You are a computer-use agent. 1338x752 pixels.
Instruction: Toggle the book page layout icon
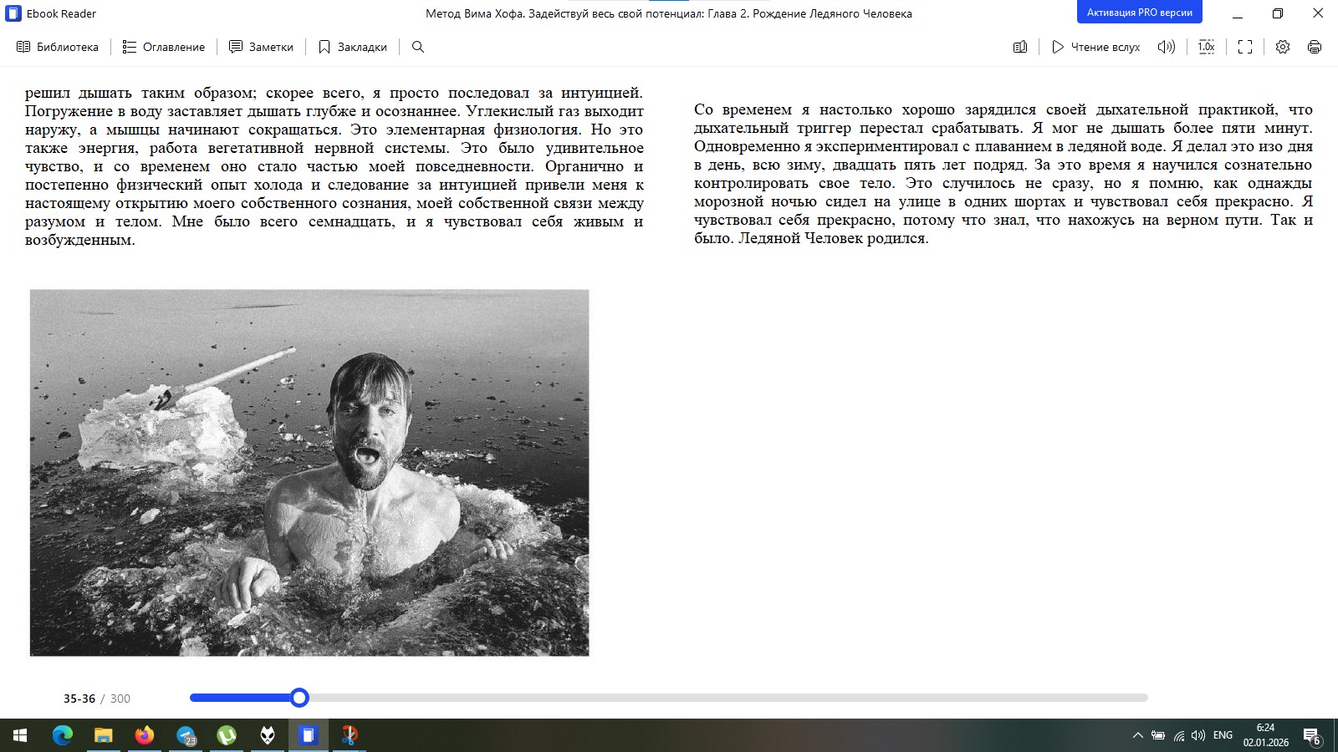(x=1020, y=47)
